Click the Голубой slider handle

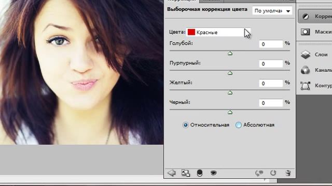click(230, 53)
